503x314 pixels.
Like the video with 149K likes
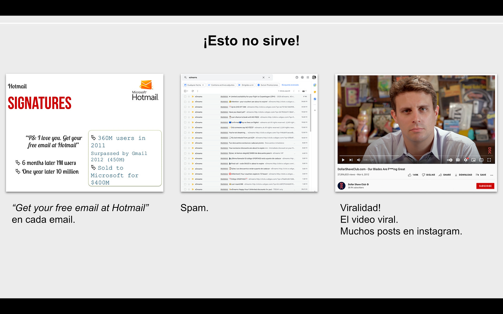(x=413, y=175)
